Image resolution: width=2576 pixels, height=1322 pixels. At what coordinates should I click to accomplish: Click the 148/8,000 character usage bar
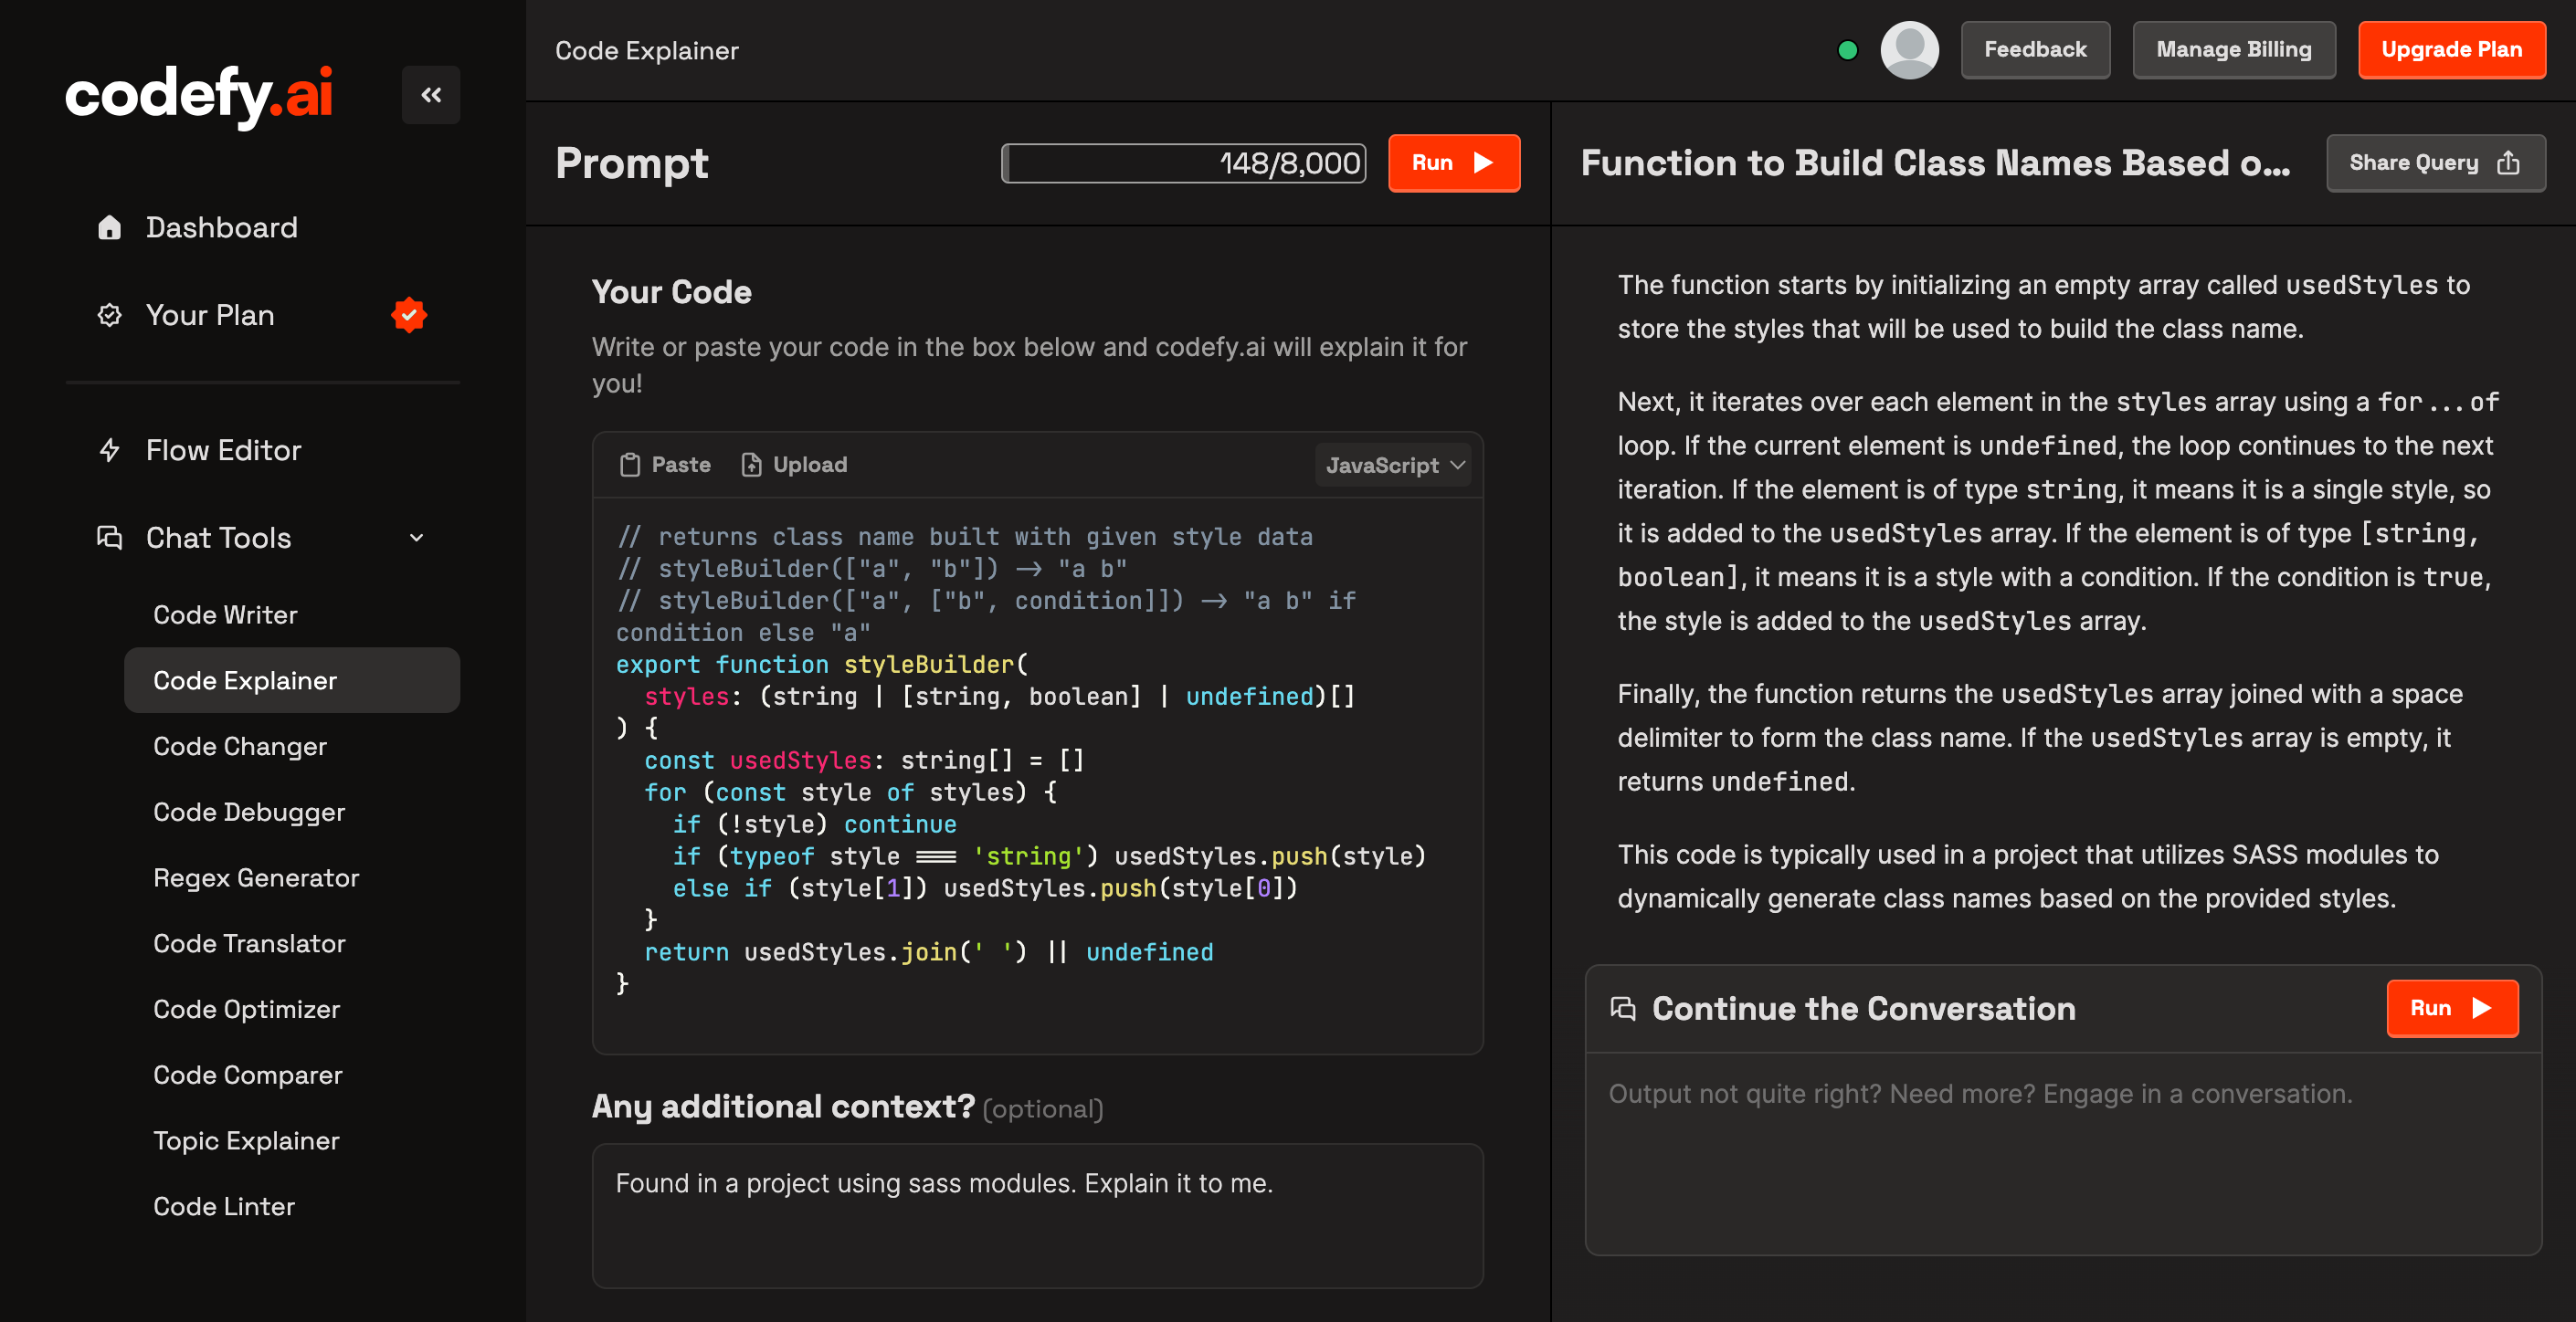tap(1184, 163)
